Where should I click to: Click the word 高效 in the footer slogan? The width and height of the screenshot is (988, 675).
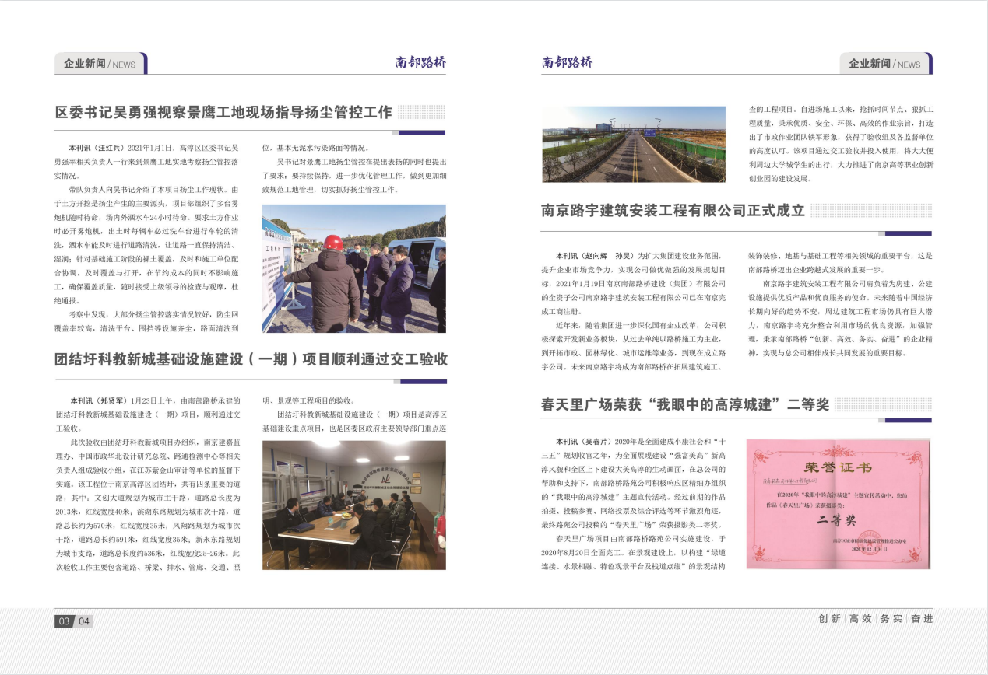click(860, 619)
